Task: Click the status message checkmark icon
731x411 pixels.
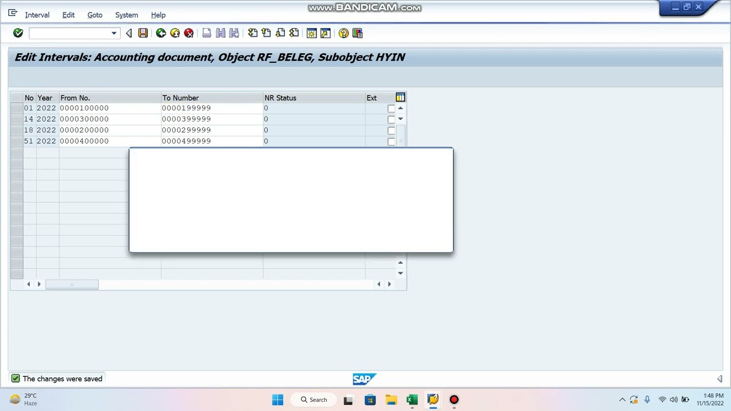Action: point(15,378)
